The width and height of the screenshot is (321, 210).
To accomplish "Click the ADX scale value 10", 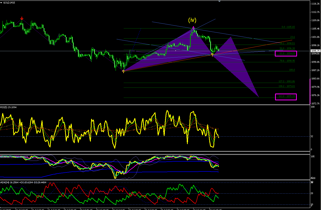I will pos(312,204).
